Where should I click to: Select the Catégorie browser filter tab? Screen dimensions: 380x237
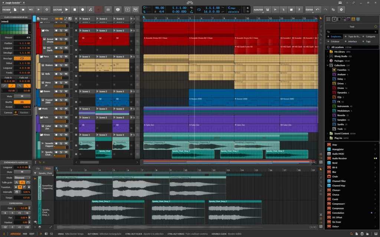pyautogui.click(x=369, y=37)
